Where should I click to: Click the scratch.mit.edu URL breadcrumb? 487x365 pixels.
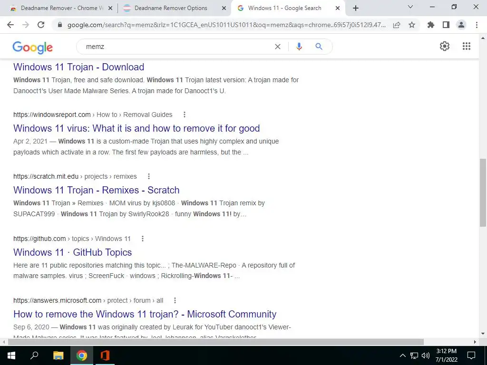[75, 176]
